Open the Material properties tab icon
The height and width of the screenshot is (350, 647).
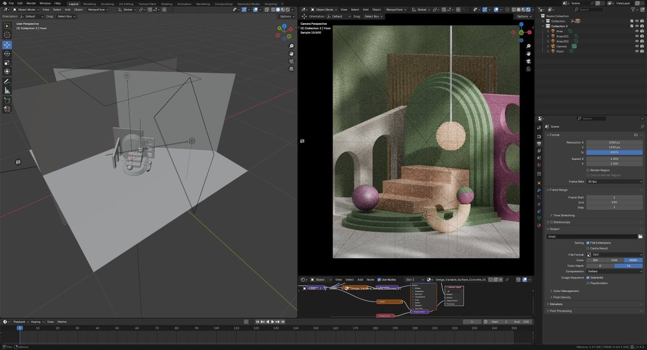tap(539, 225)
